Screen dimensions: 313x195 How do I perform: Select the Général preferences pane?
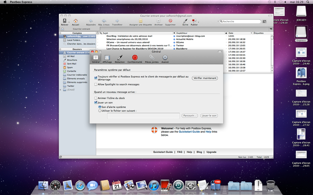(96, 59)
